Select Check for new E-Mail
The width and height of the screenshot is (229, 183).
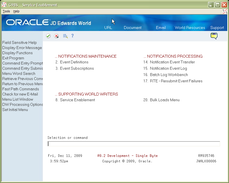coord(20,94)
